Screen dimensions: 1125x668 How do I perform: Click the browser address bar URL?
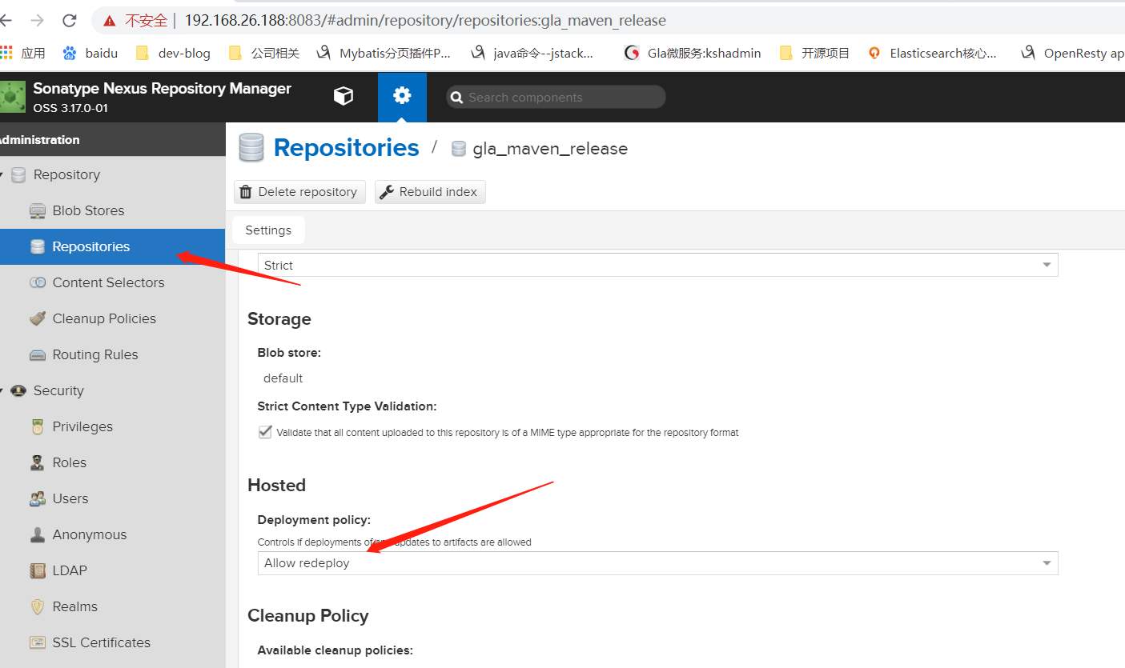tap(425, 21)
